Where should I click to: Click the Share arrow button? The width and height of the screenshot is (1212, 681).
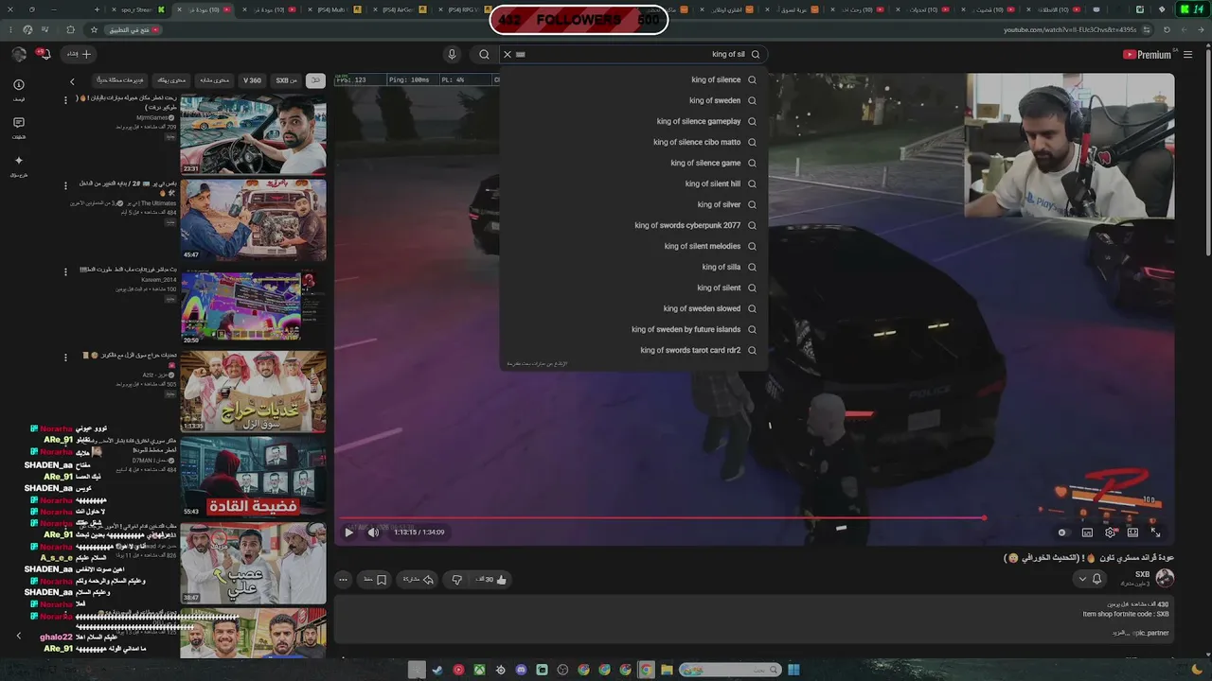418,580
